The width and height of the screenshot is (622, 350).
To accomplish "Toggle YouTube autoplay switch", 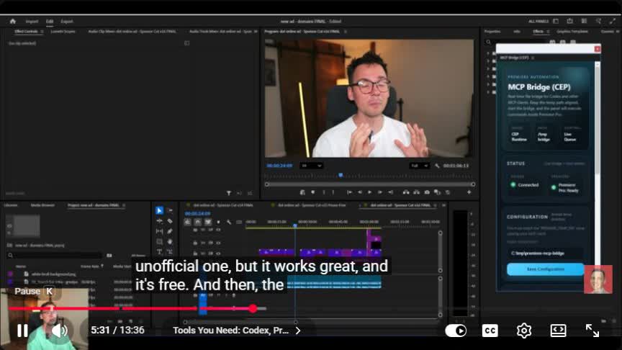I will click(456, 331).
